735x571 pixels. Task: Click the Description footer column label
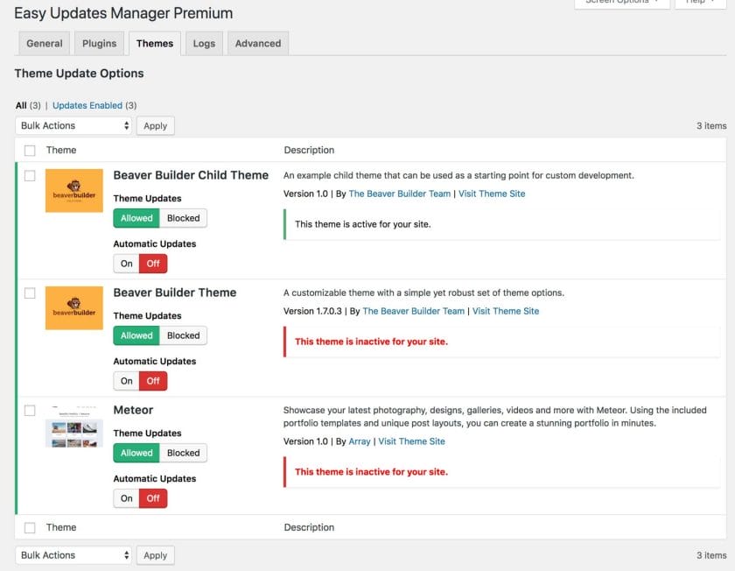309,527
